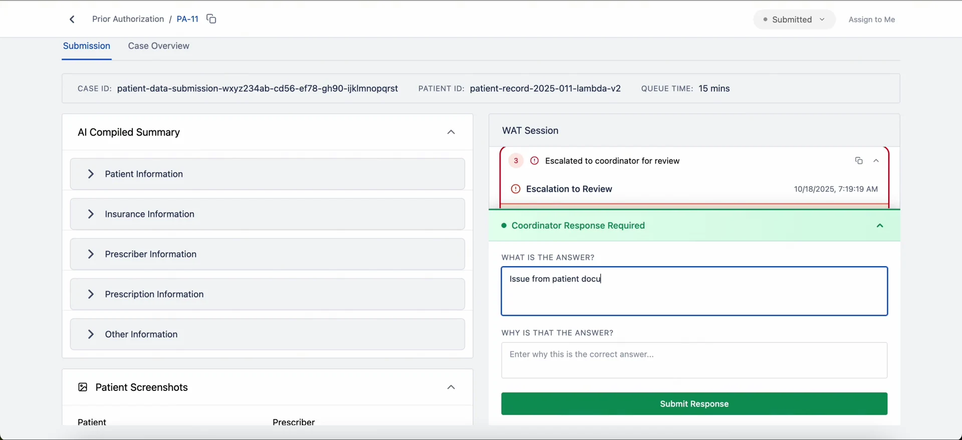Screen dimensions: 962x440
Task: Expand the Other Information section
Action: (x=268, y=334)
